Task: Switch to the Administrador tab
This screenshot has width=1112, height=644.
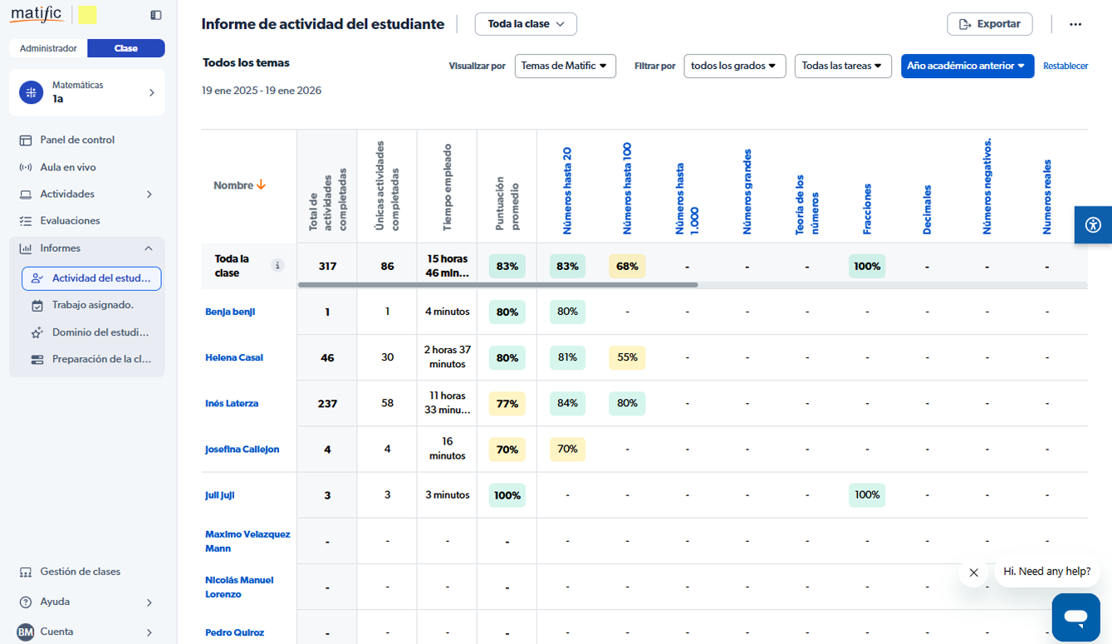Action: click(48, 48)
